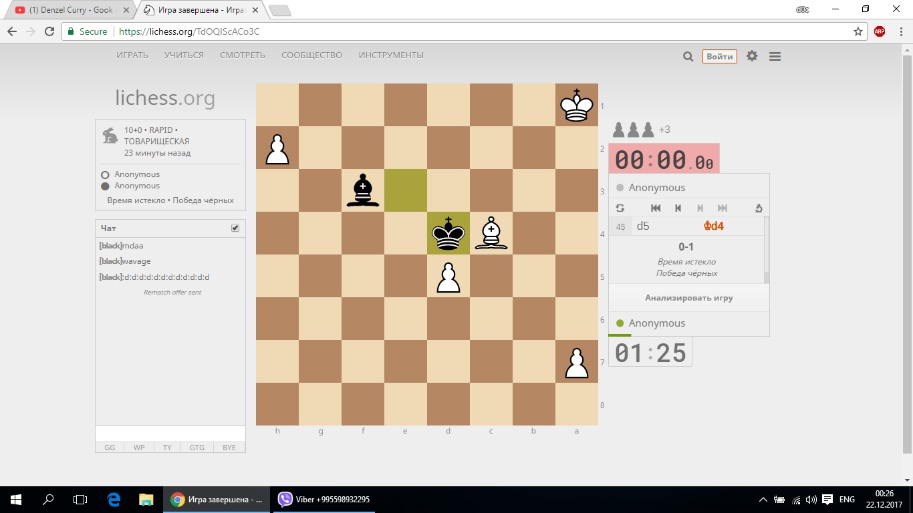Screen dimensions: 913x513
Task: Step back one move
Action: pos(678,208)
